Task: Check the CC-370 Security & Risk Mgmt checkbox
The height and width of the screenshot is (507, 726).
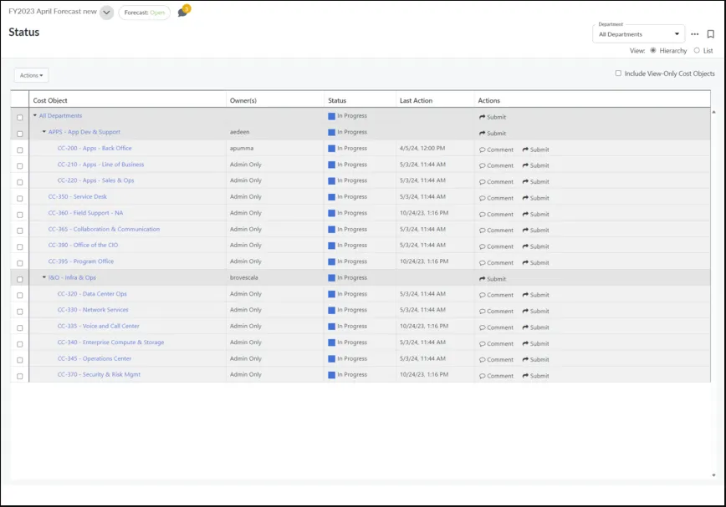Action: coord(20,376)
